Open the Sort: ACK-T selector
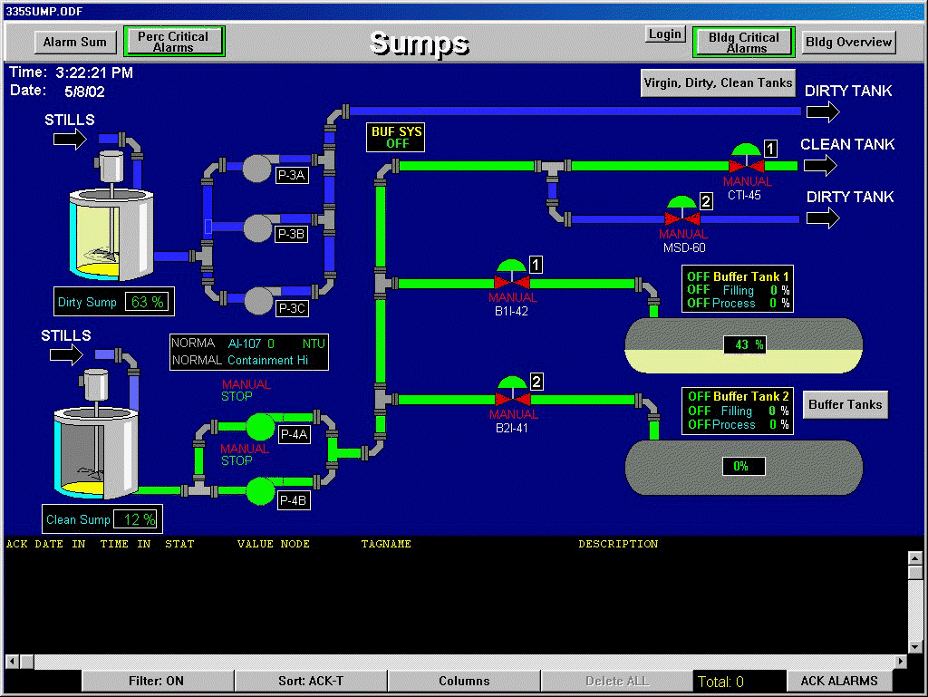 pyautogui.click(x=311, y=681)
